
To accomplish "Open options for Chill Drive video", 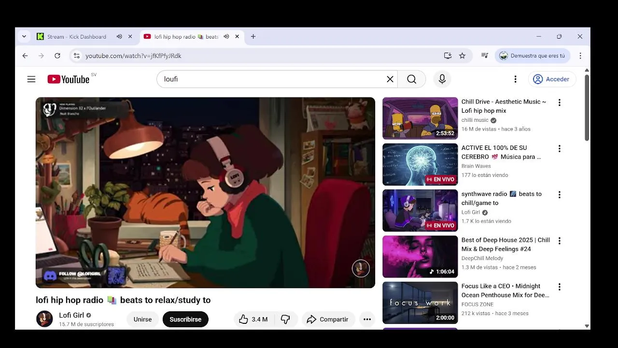I will click(x=559, y=102).
